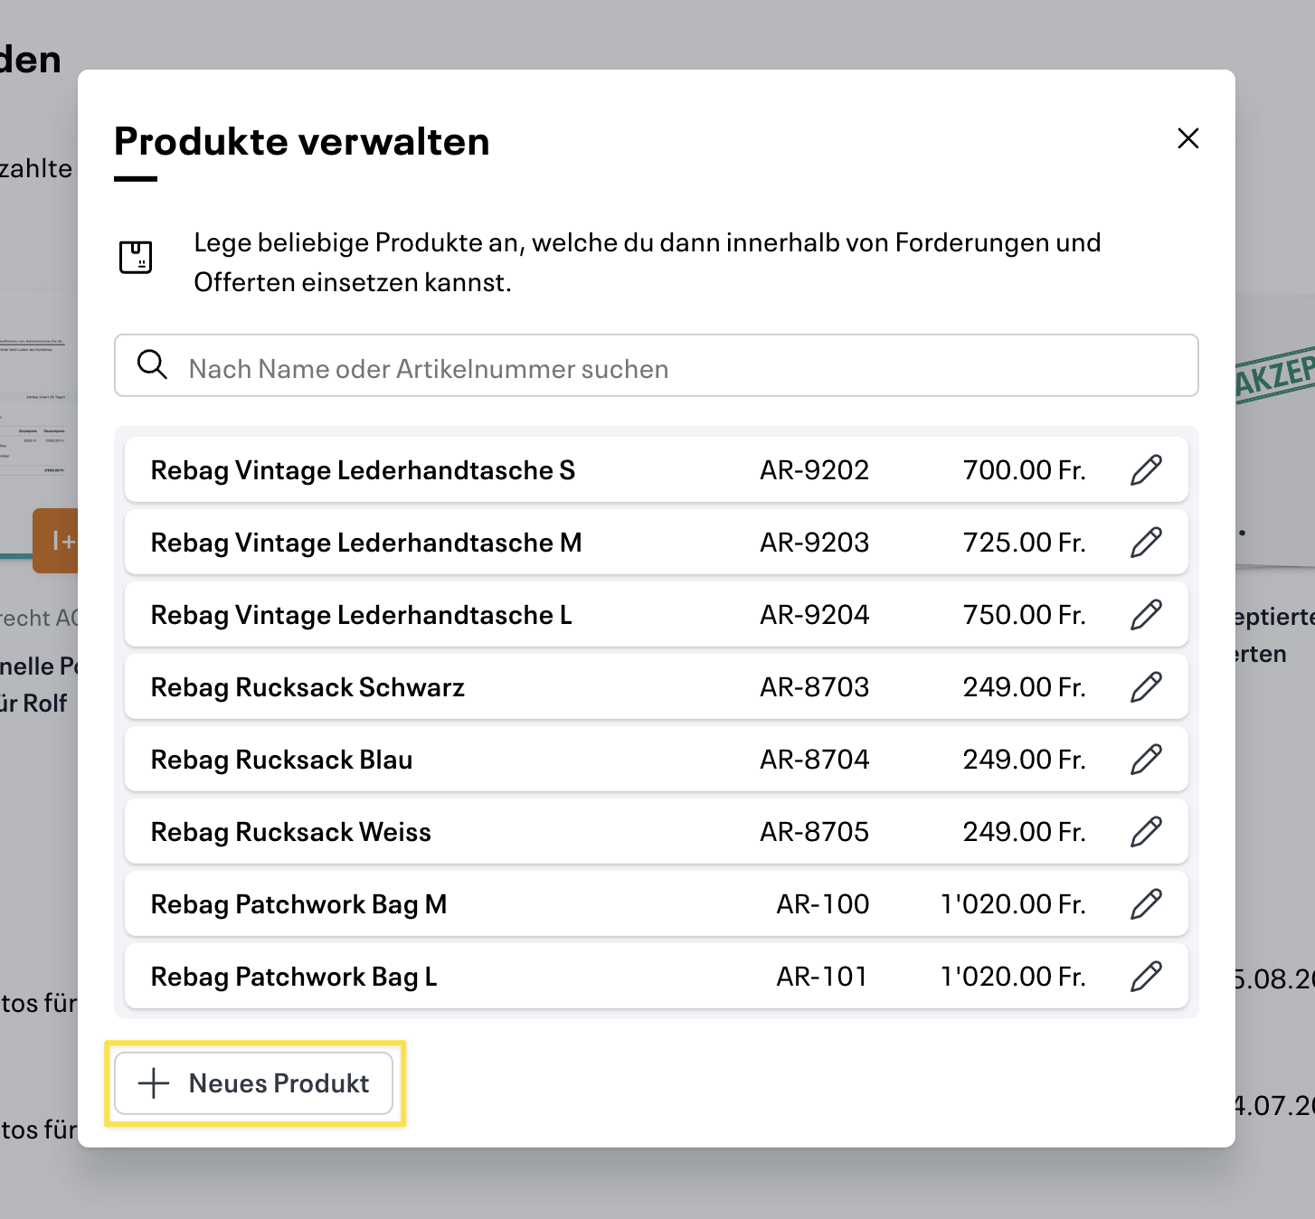Click the pencil icon beside Rebag Patchwork Bag L
Viewport: 1315px width, 1219px height.
1147,976
